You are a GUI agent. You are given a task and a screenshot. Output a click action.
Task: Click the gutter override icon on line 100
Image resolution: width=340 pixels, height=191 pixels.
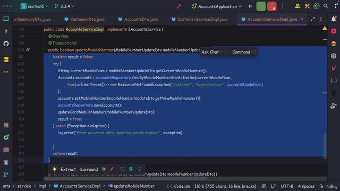[28, 49]
